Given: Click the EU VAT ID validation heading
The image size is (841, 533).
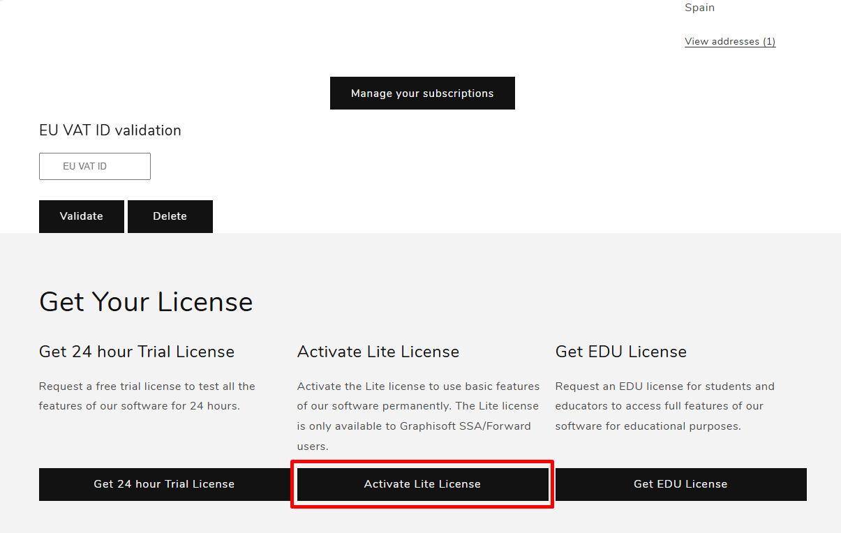Looking at the screenshot, I should click(x=110, y=130).
